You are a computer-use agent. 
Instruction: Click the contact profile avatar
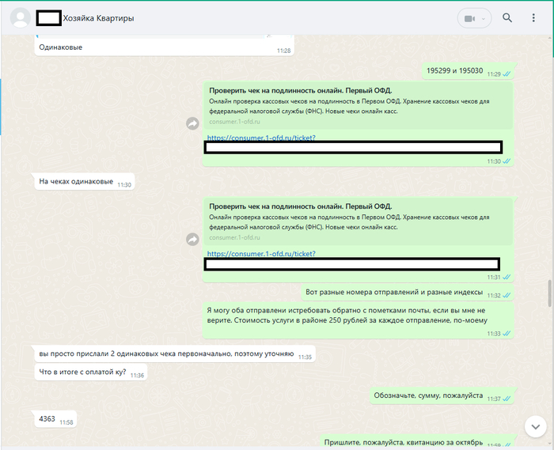(x=22, y=18)
